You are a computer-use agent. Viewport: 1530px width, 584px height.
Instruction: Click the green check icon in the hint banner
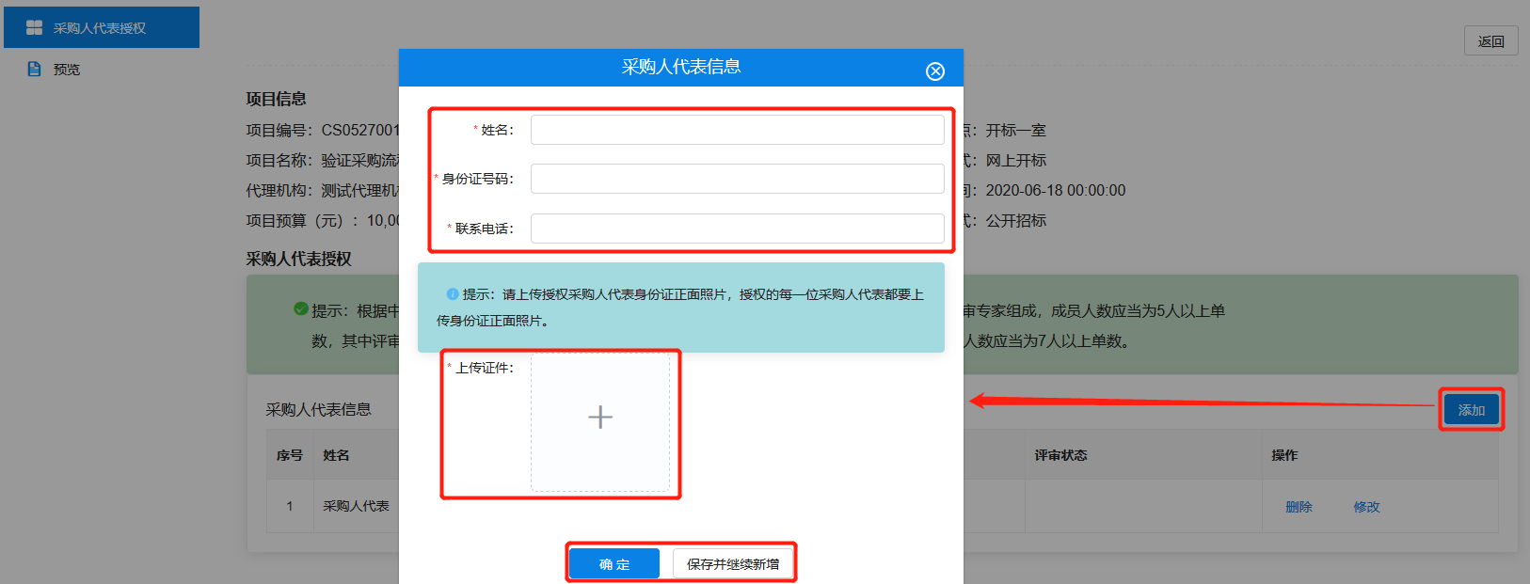pyautogui.click(x=301, y=308)
